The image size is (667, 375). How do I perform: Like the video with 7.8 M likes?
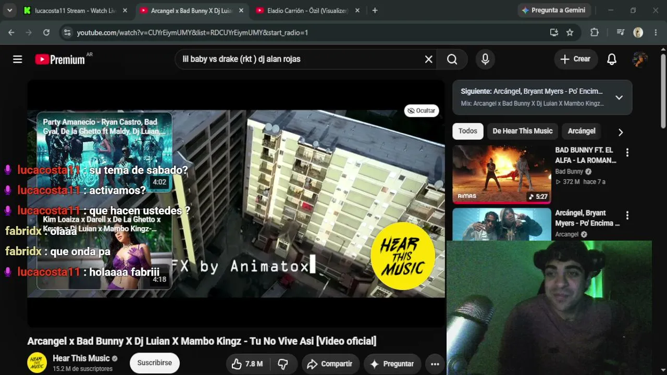248,364
